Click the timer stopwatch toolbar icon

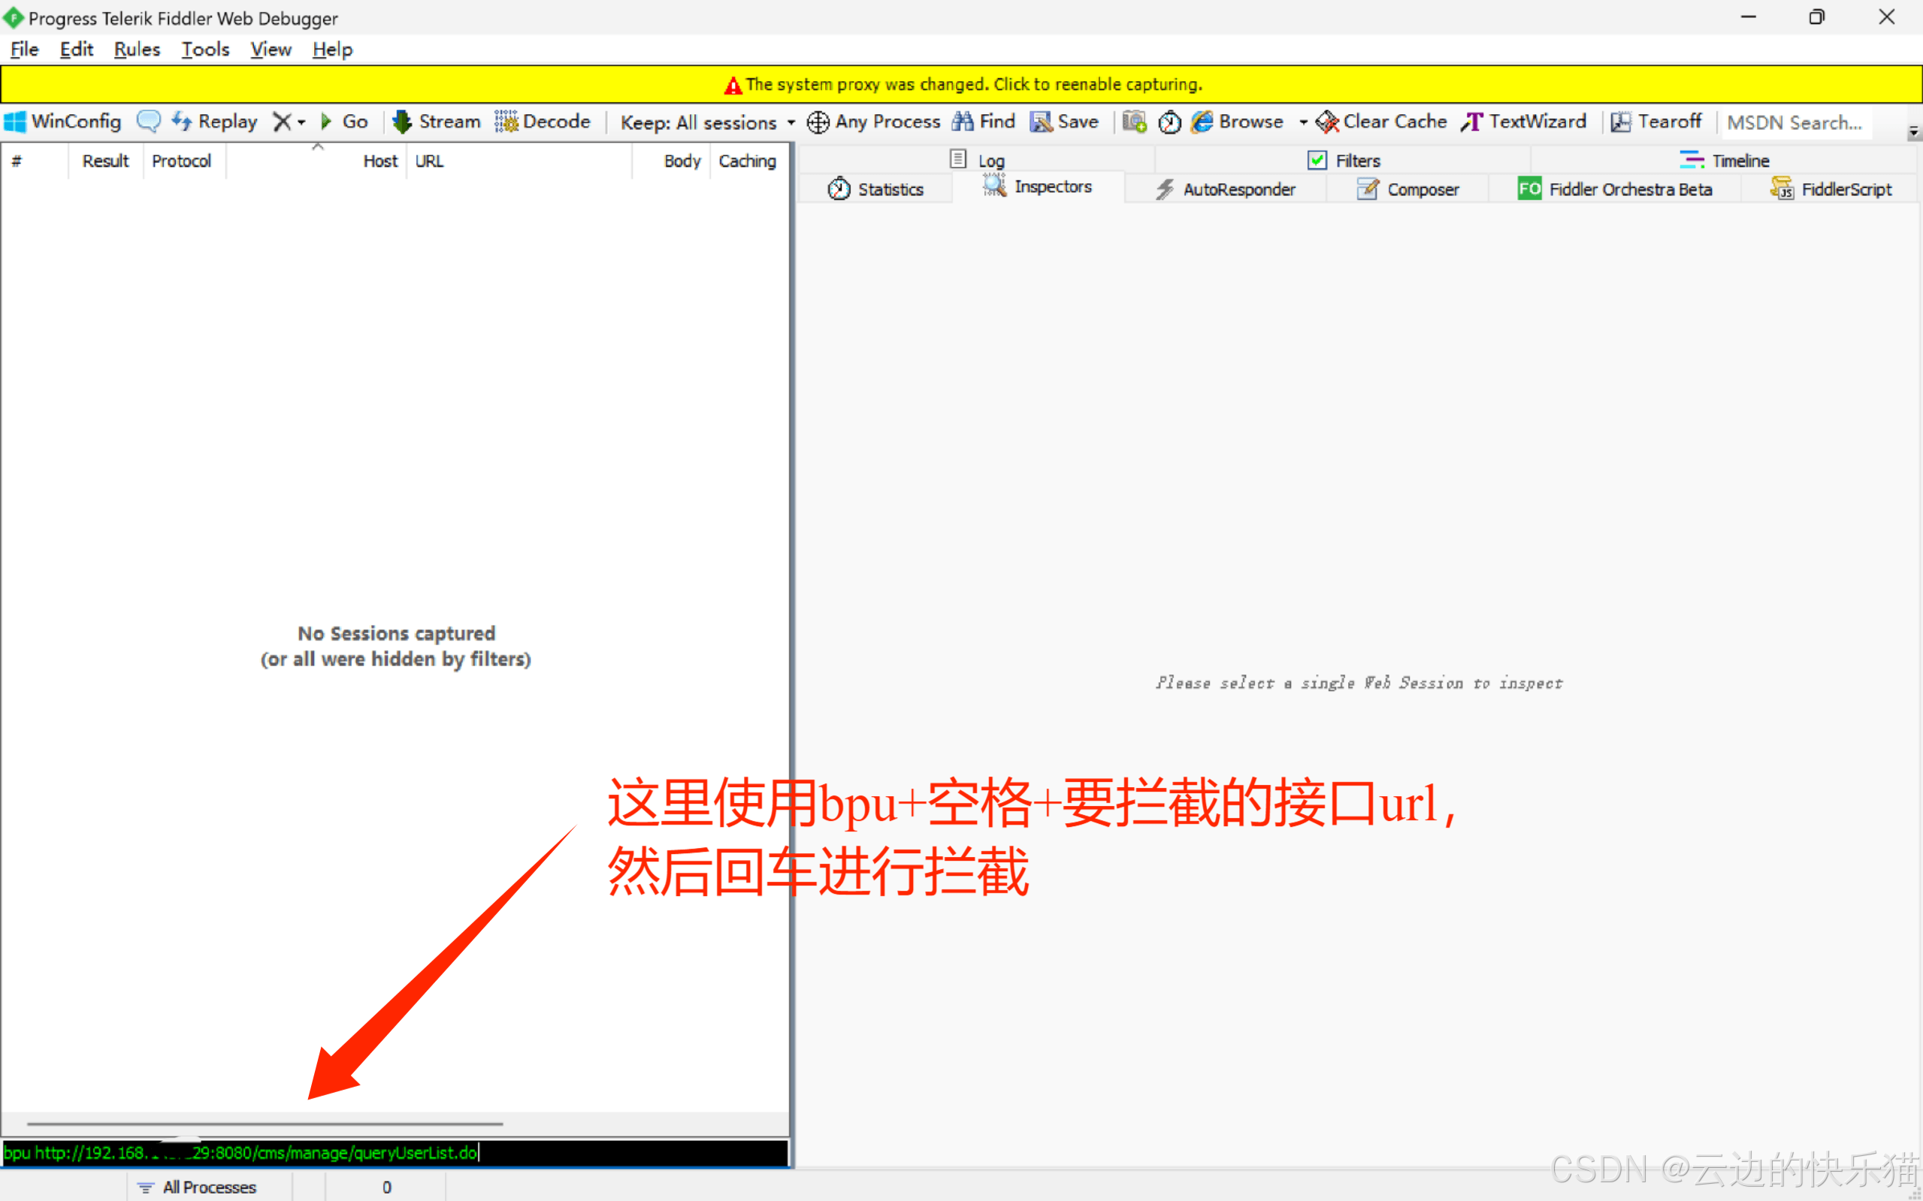pos(1169,122)
